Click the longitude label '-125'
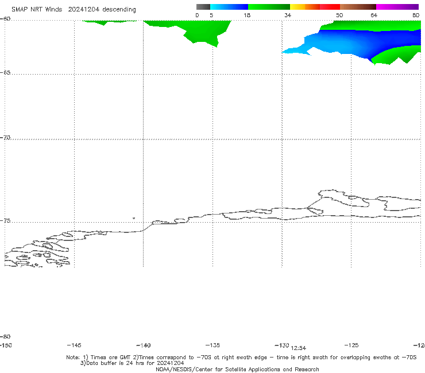 pos(351,345)
